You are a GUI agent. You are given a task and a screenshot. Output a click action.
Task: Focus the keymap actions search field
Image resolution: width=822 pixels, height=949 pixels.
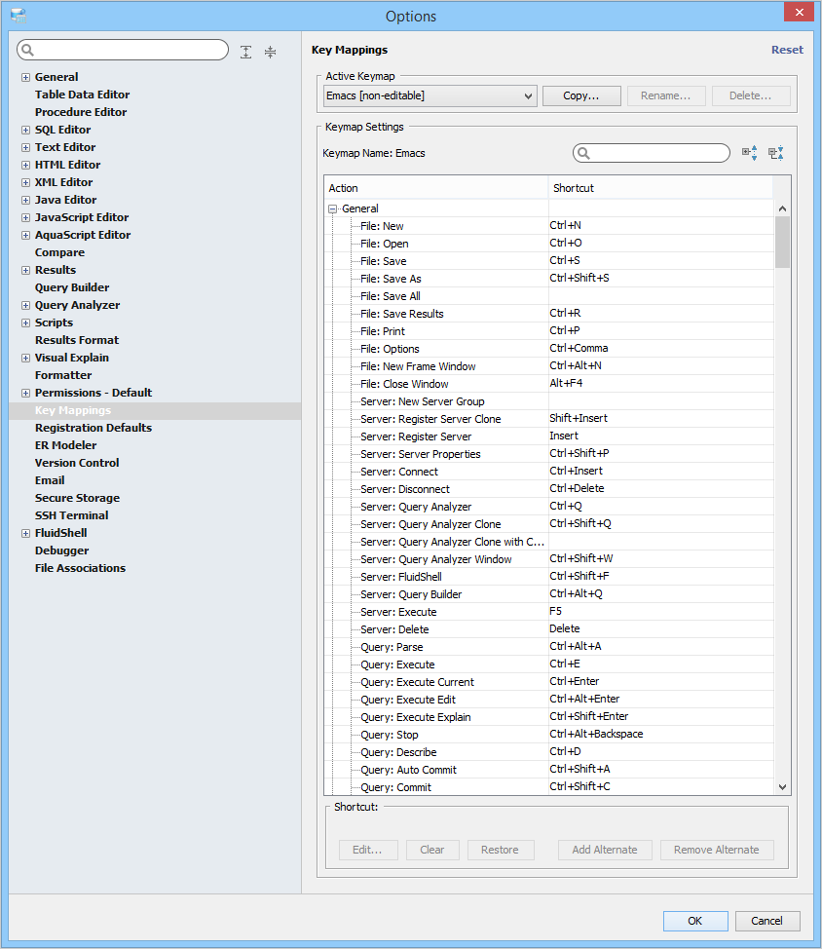(652, 153)
